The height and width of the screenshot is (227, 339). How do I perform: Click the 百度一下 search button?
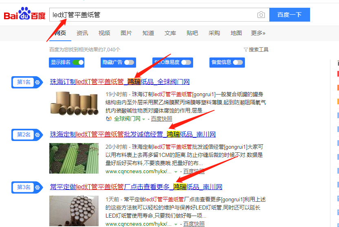coord(289,15)
